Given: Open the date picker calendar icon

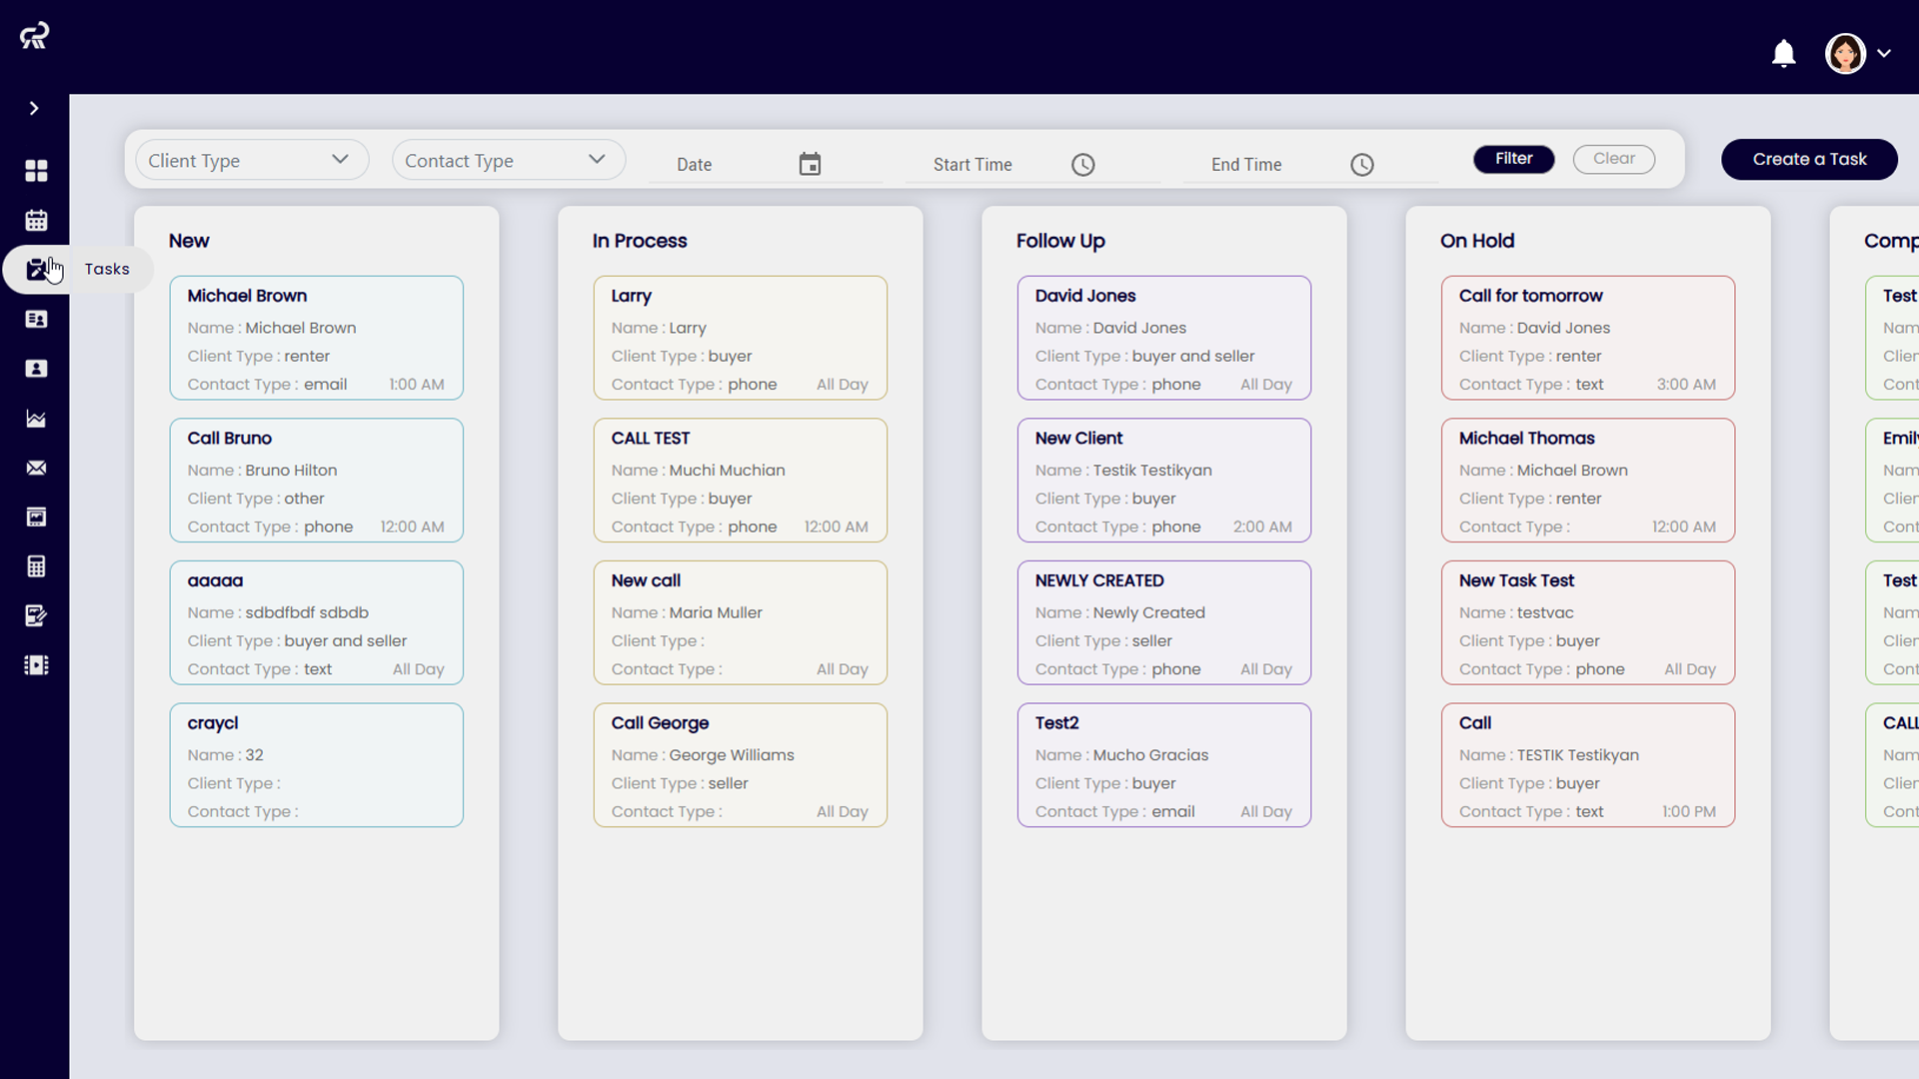Looking at the screenshot, I should pyautogui.click(x=810, y=164).
